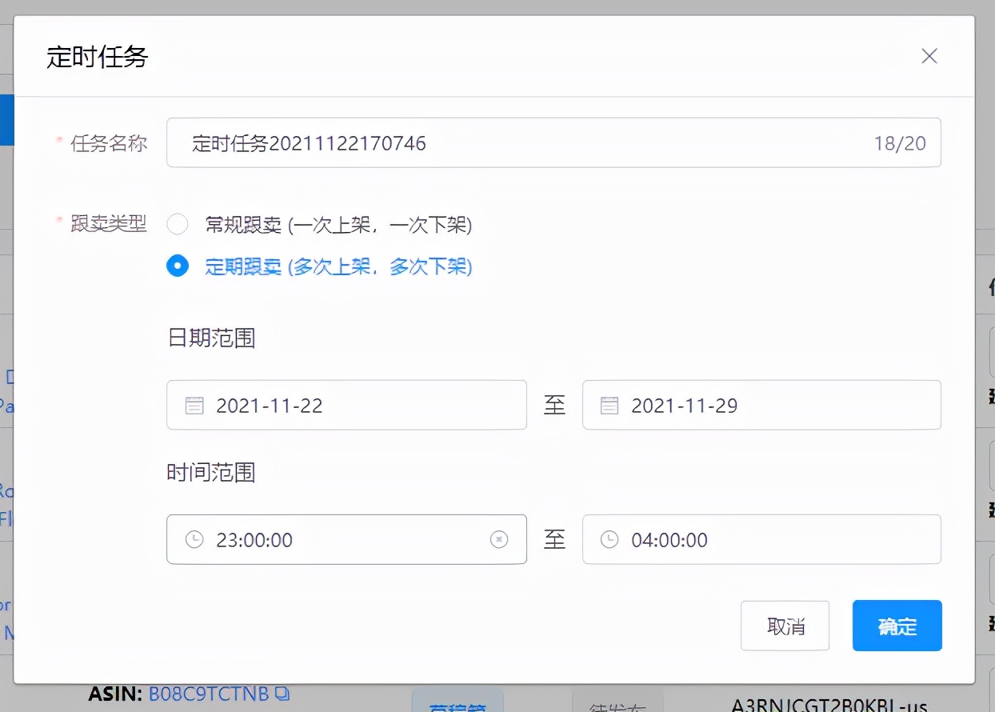Click the 日期范围 heading text
Viewport: 995px width, 712px height.
(211, 338)
